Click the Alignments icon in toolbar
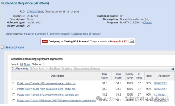 pyautogui.click(x=13, y=69)
